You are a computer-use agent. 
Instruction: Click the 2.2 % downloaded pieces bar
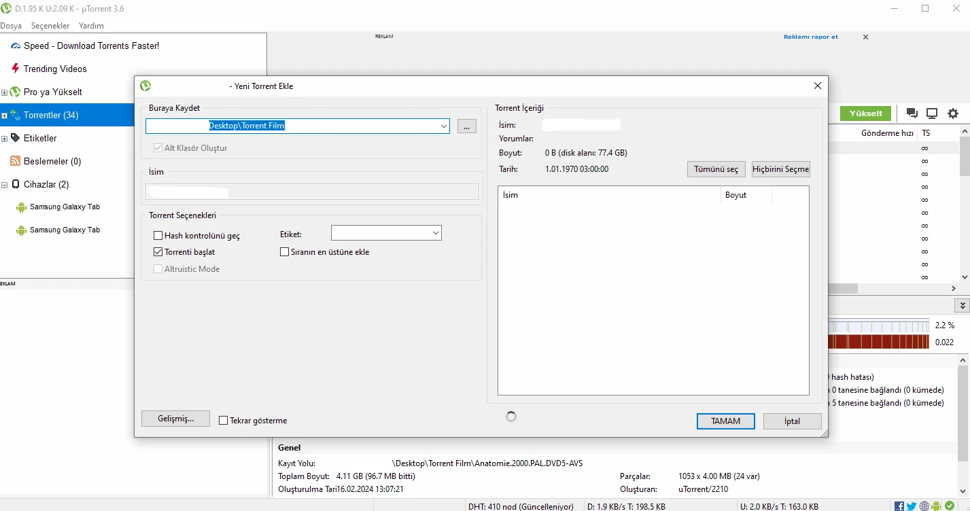coord(879,325)
